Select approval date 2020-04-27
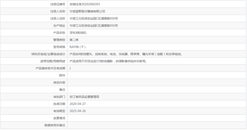This screenshot has height=130, width=247. tap(78, 104)
